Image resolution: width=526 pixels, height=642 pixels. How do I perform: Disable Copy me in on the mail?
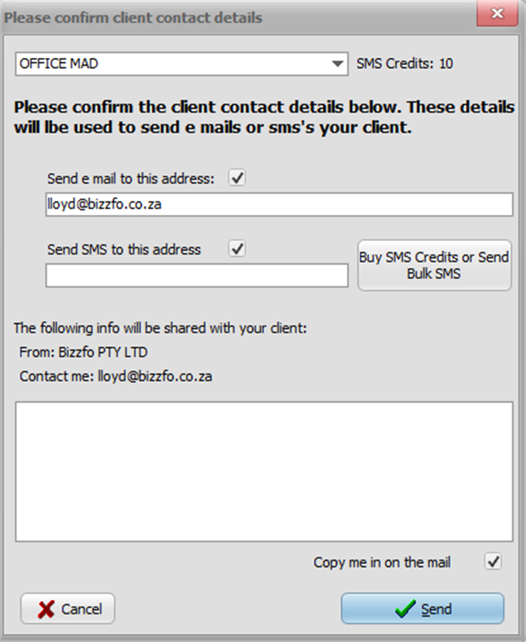coord(493,562)
